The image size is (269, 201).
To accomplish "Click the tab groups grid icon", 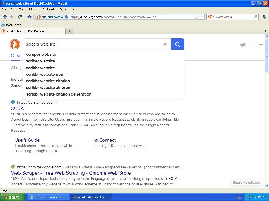I will [266, 31].
